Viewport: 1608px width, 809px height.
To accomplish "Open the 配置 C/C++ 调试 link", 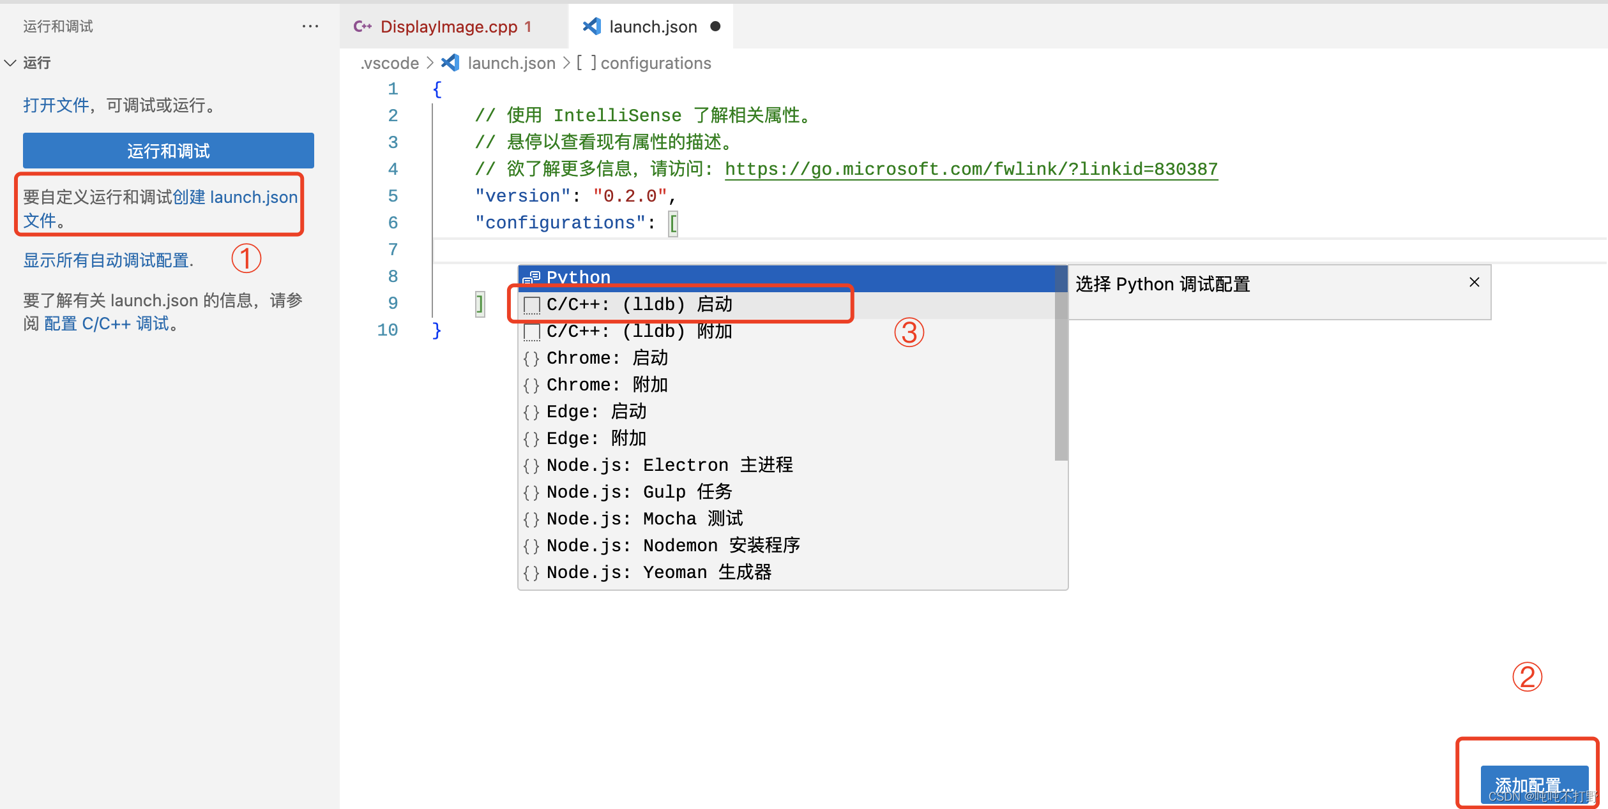I will click(x=107, y=323).
